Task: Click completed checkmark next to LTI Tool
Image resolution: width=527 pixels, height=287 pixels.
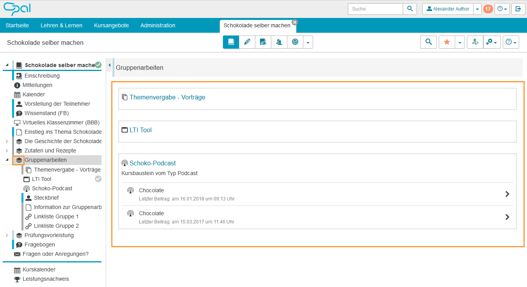Action: coord(98,179)
